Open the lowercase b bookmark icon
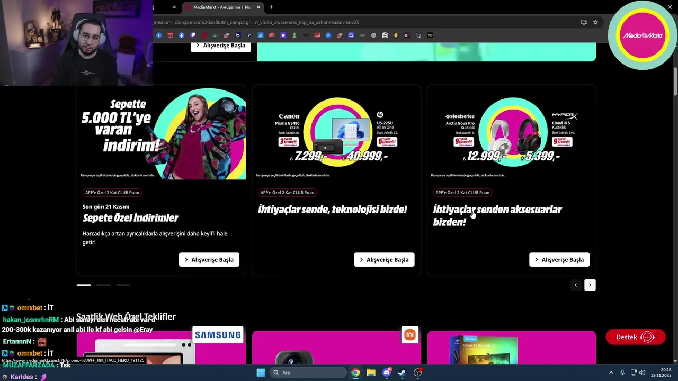 coord(238,35)
